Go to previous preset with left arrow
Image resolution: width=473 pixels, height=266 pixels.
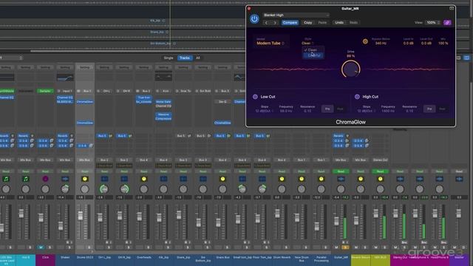click(x=266, y=23)
